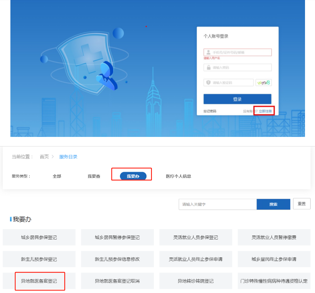Click the blue 搜索 search button

tap(273, 204)
